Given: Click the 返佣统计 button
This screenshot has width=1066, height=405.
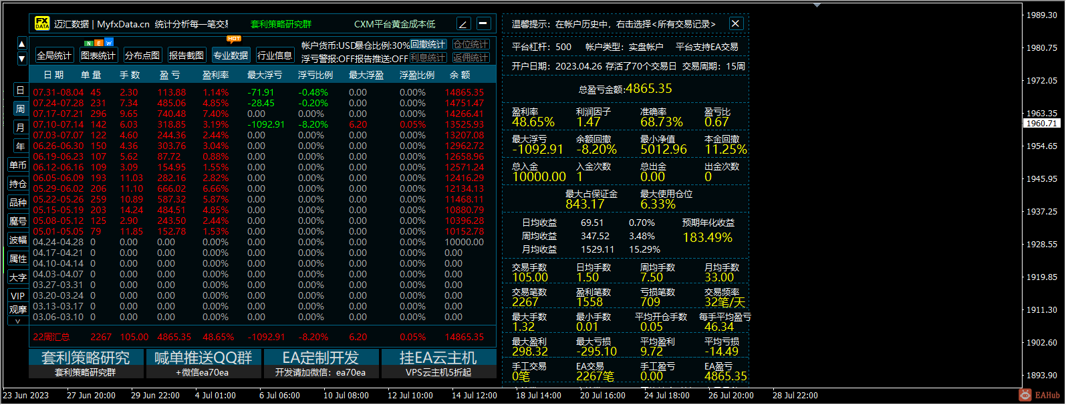Looking at the screenshot, I should (x=471, y=57).
